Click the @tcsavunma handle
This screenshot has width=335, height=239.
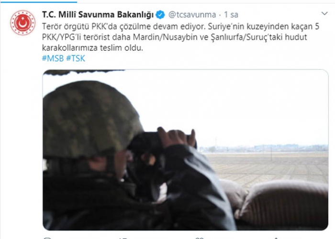coord(192,14)
